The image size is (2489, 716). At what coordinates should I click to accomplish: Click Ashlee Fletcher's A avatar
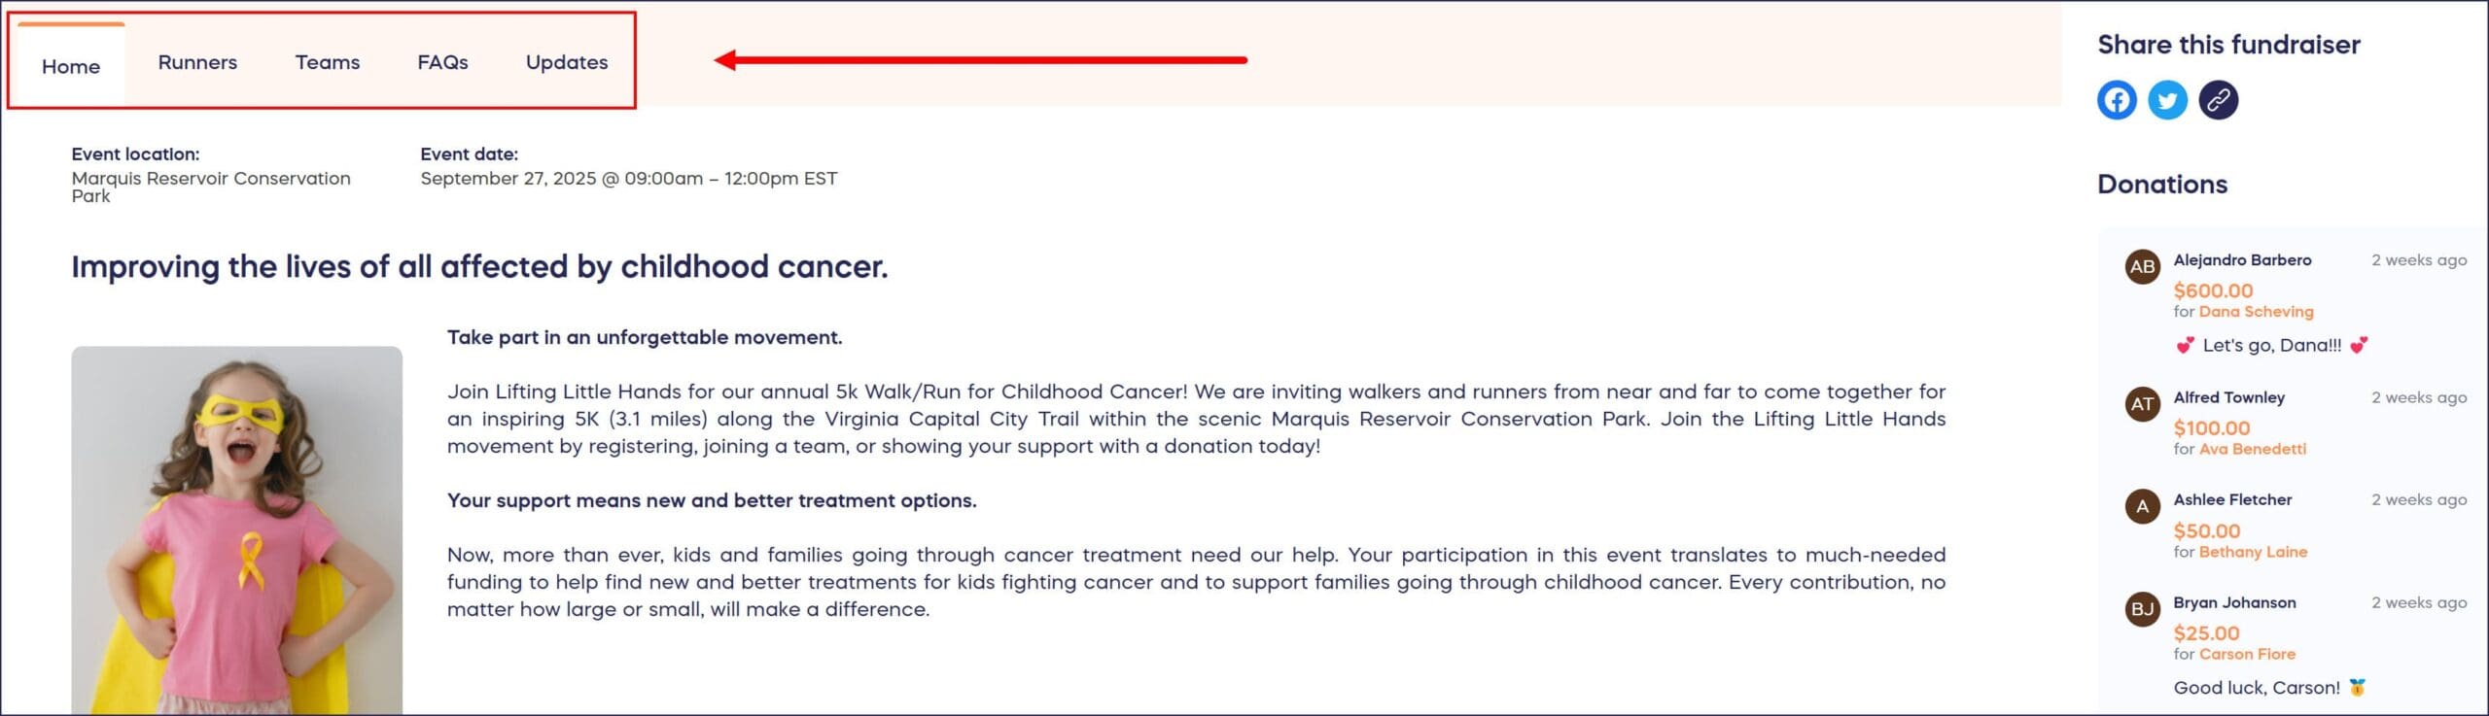(2142, 506)
